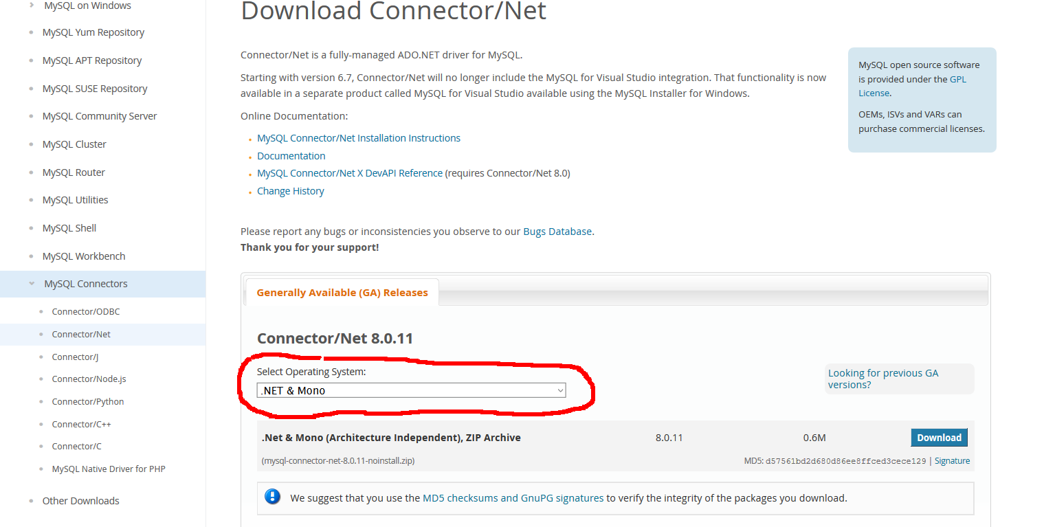Viewport: 1044px width, 527px height.
Task: Open MySQL Cluster downloads
Action: 74,144
